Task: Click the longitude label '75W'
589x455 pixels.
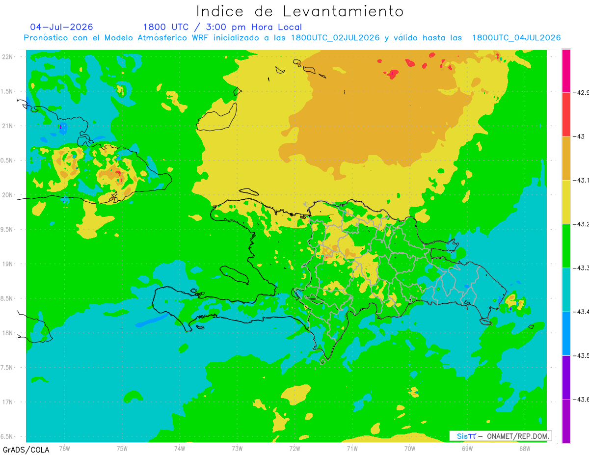Action: pyautogui.click(x=122, y=449)
